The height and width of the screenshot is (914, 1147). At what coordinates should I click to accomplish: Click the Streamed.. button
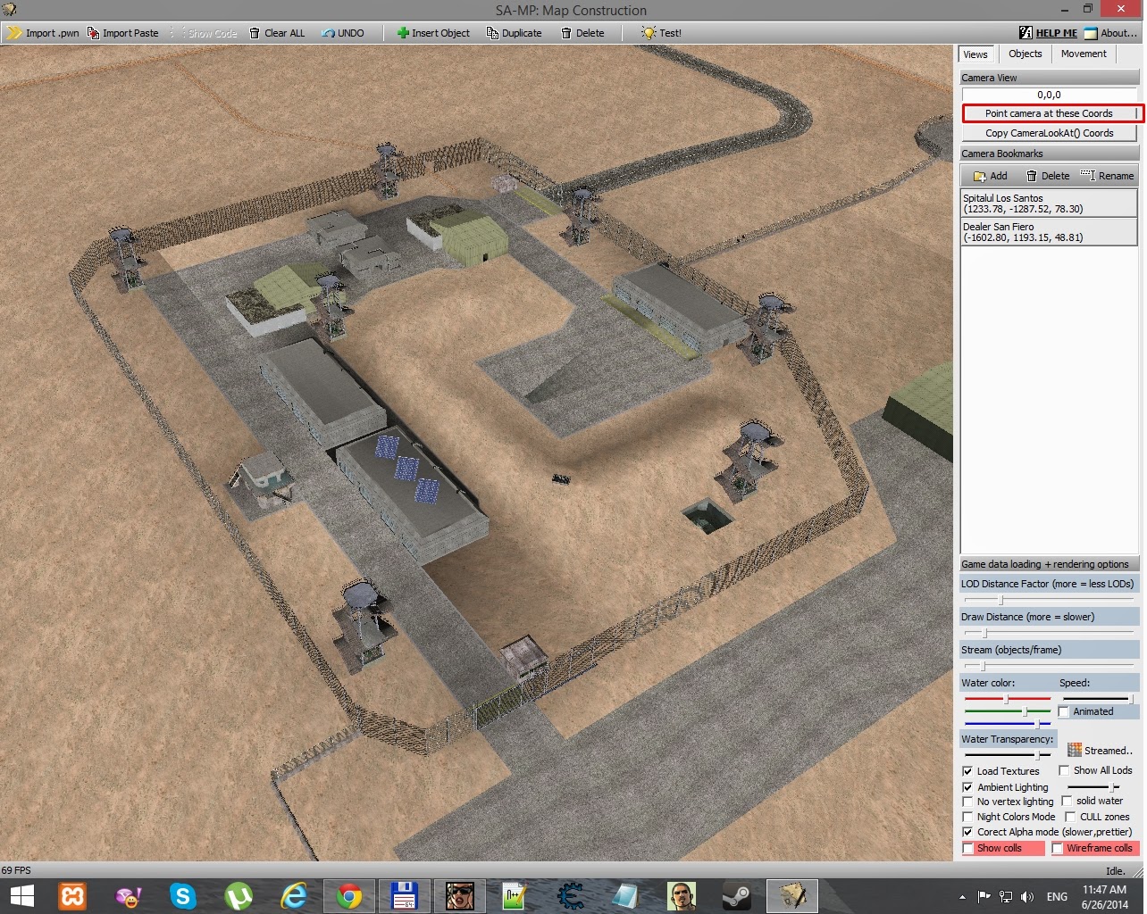point(1100,751)
